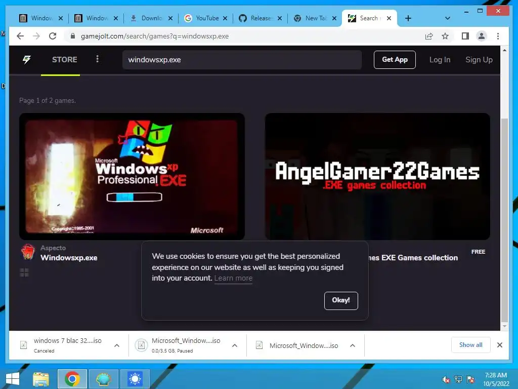Click the scrollbar up arrow
Screen dimensions: 518x389
(504, 50)
